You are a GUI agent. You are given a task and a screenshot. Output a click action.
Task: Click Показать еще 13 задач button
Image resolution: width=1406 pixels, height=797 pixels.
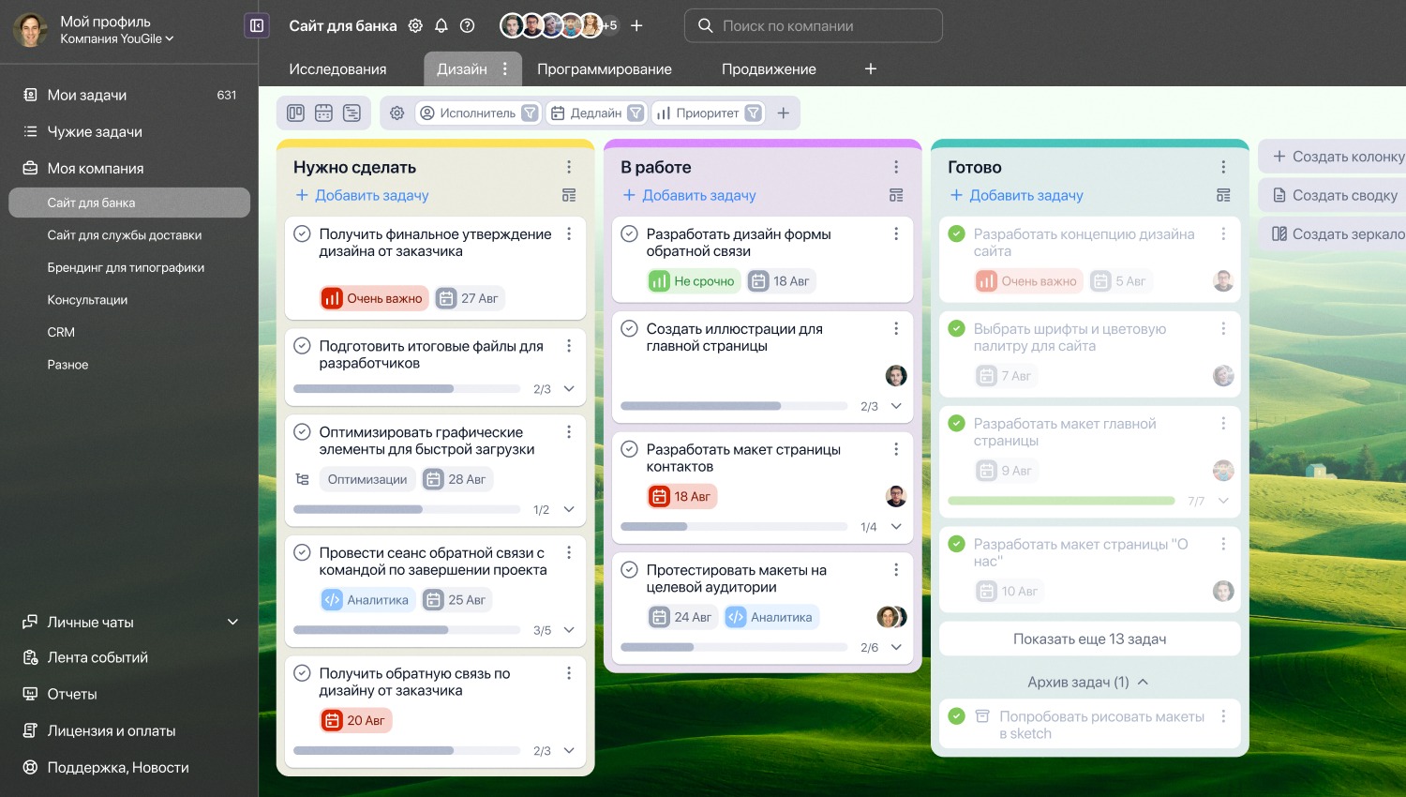(x=1089, y=639)
